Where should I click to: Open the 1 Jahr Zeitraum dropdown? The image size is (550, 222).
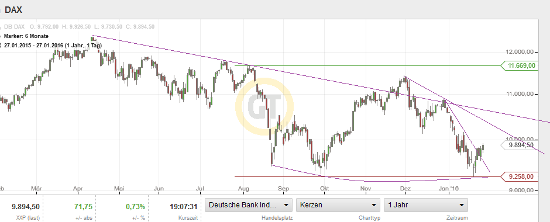pos(426,205)
